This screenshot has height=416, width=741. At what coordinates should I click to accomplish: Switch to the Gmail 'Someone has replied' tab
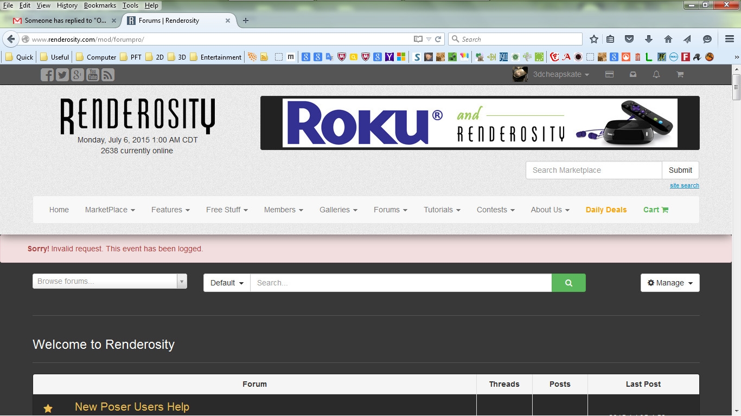pyautogui.click(x=65, y=21)
